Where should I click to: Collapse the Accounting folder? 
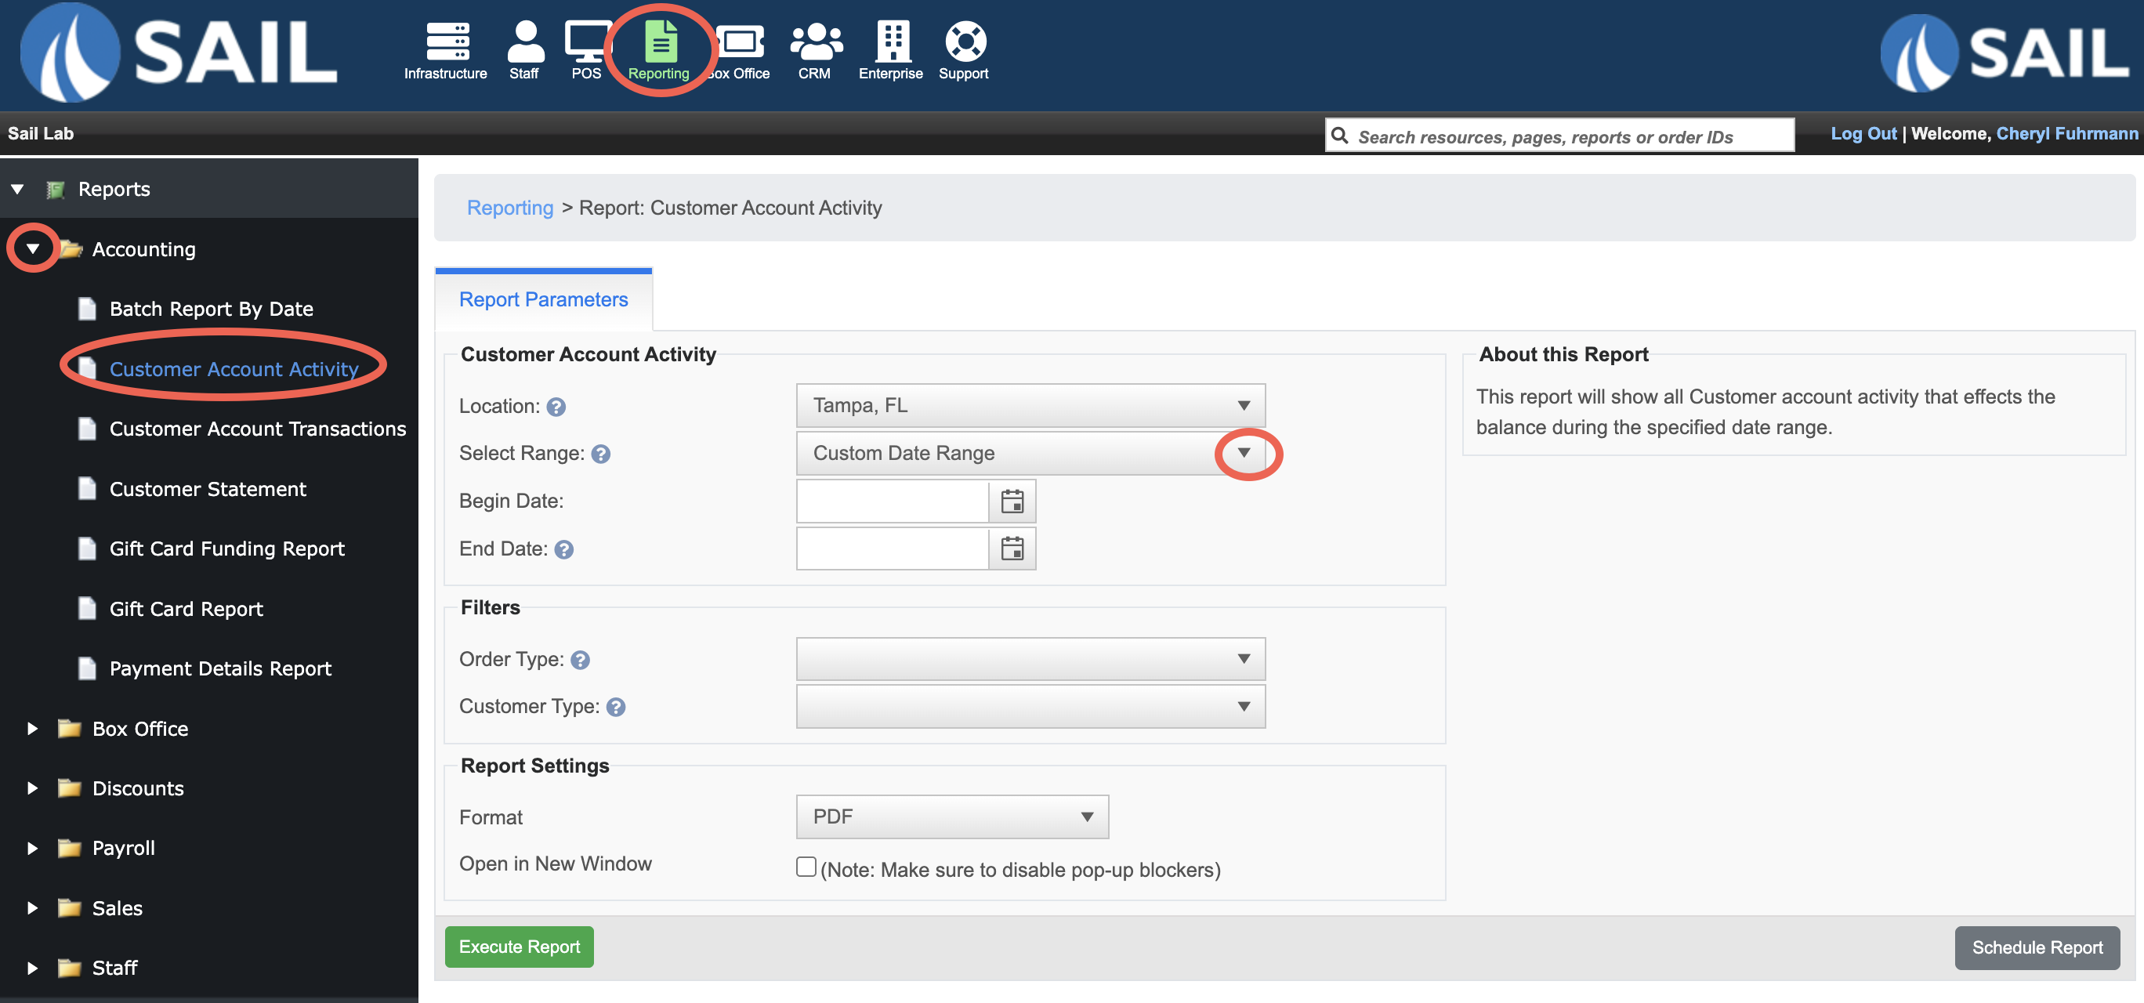[x=32, y=249]
